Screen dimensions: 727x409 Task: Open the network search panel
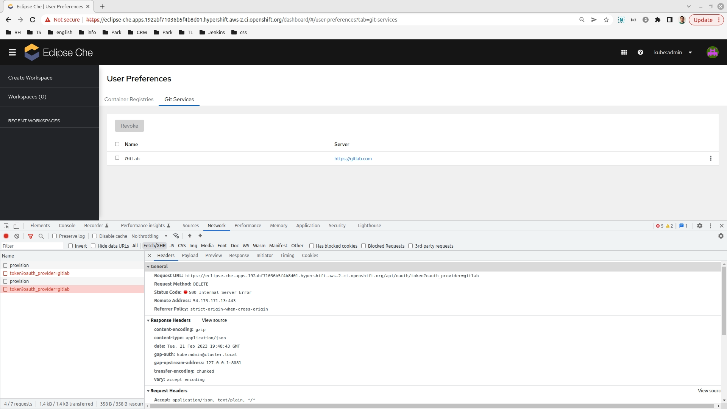click(41, 236)
